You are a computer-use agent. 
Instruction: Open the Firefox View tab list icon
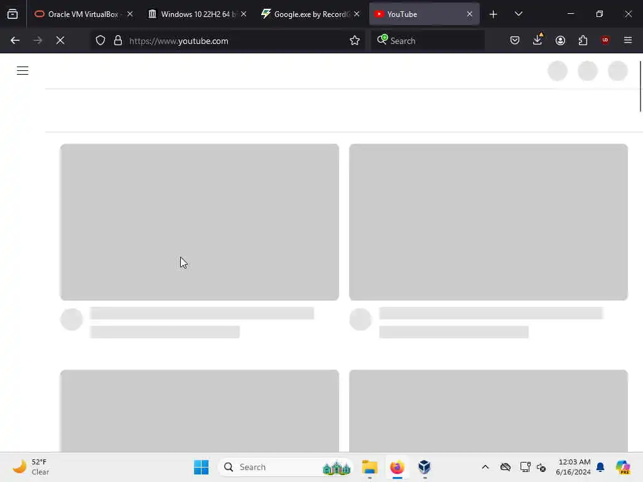tap(13, 14)
